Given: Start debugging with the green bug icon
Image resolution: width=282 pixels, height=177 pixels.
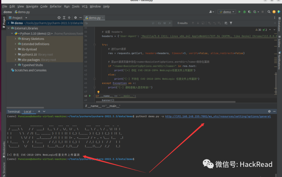Looking at the screenshot, I should tap(244, 12).
